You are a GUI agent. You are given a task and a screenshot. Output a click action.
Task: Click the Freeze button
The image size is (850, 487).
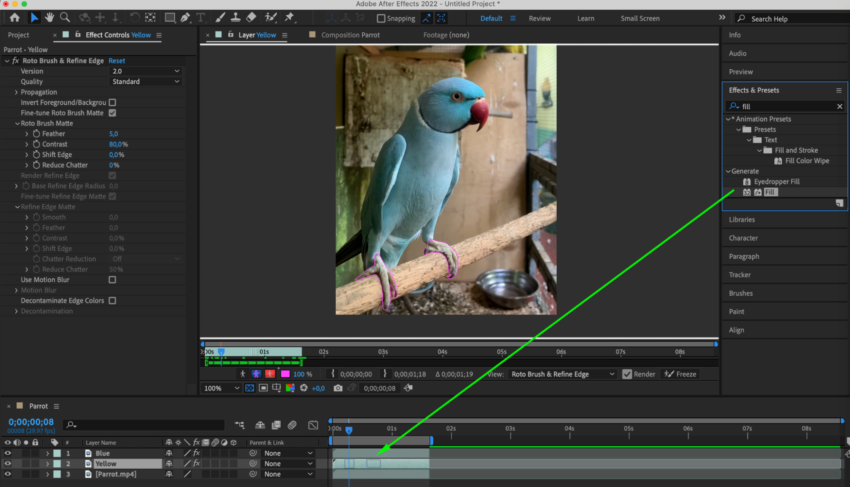pyautogui.click(x=680, y=374)
